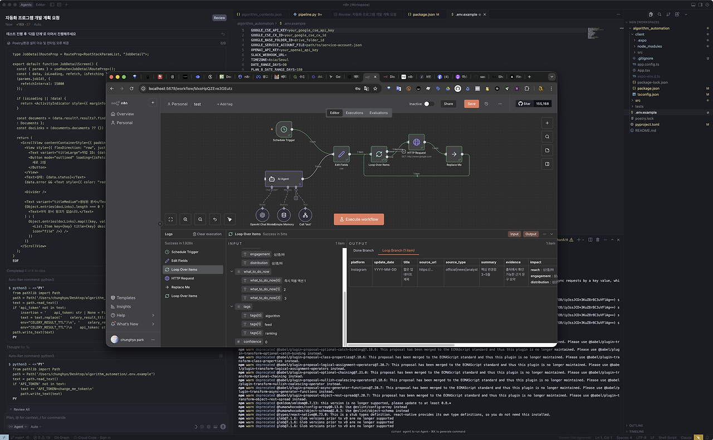Screen dimensions: 713x440
Task: Add a sticky note to the canvas
Action: tap(548, 150)
